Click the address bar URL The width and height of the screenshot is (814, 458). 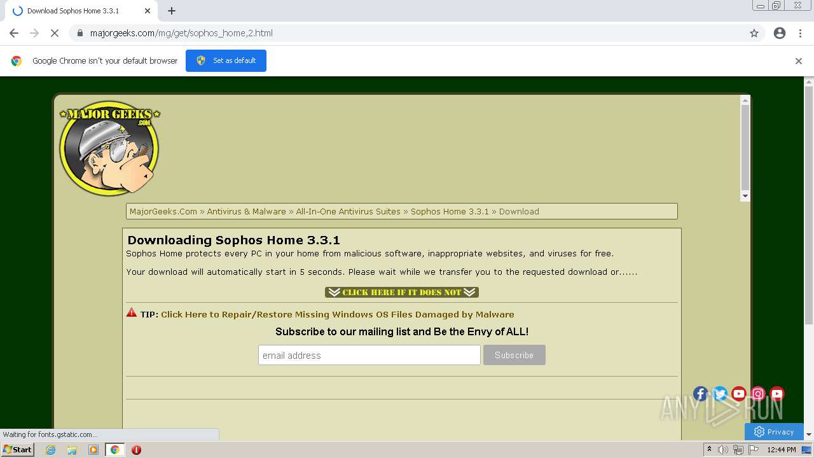(x=181, y=33)
